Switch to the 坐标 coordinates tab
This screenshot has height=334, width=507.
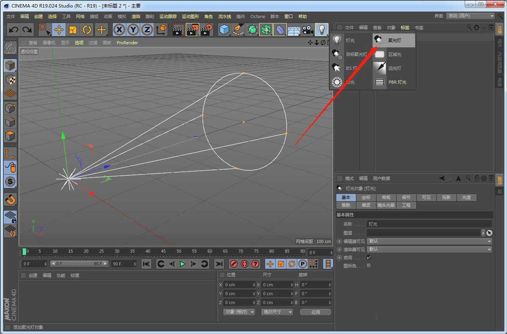click(x=366, y=197)
